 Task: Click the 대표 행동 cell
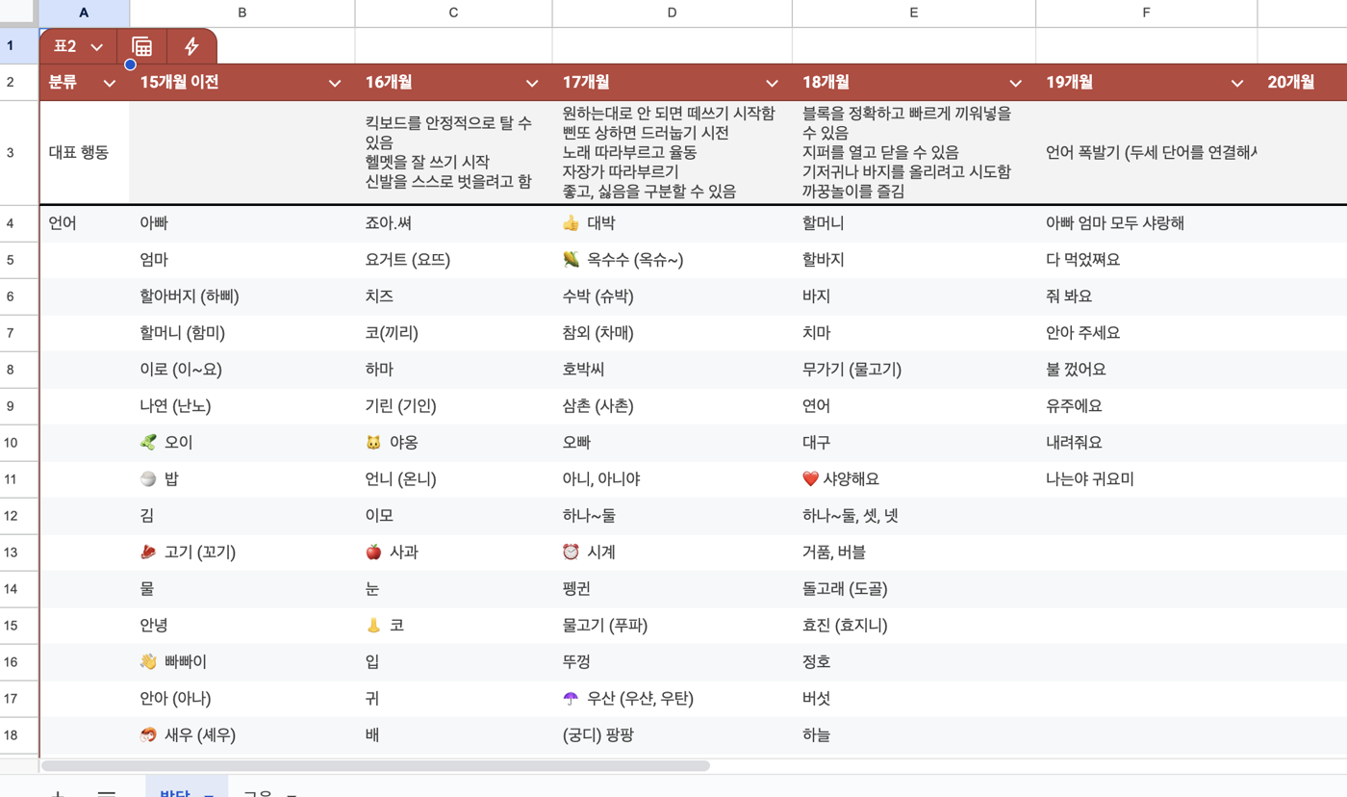coord(85,152)
